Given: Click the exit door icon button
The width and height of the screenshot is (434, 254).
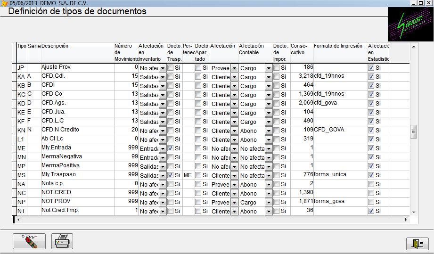Looking at the screenshot, I should point(418,244).
